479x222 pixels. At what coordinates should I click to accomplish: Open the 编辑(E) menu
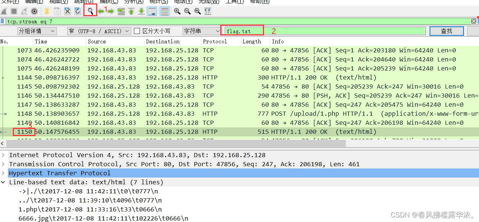[34, 2]
